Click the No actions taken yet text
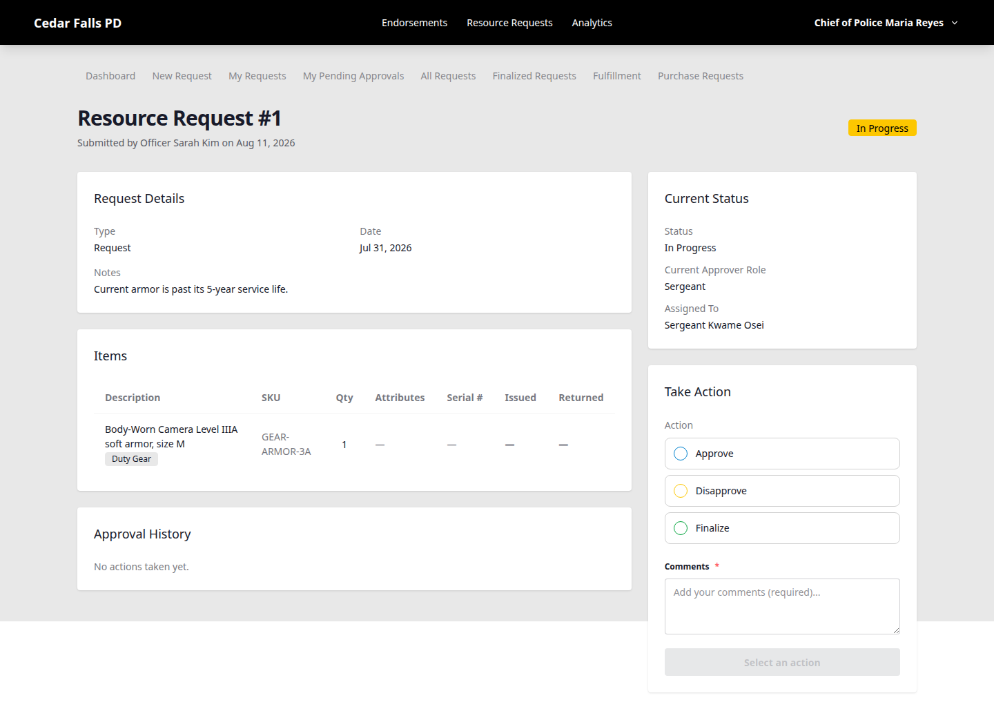The image size is (994, 709). coord(142,567)
